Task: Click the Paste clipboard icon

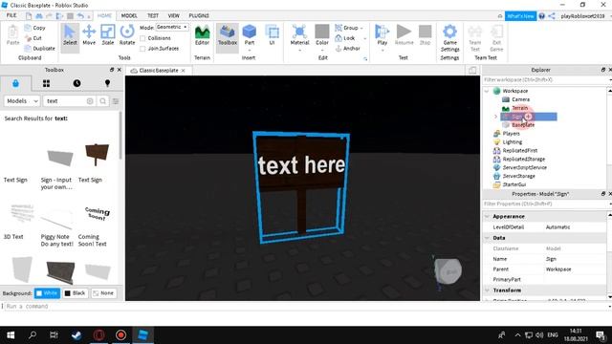Action: 12,34
